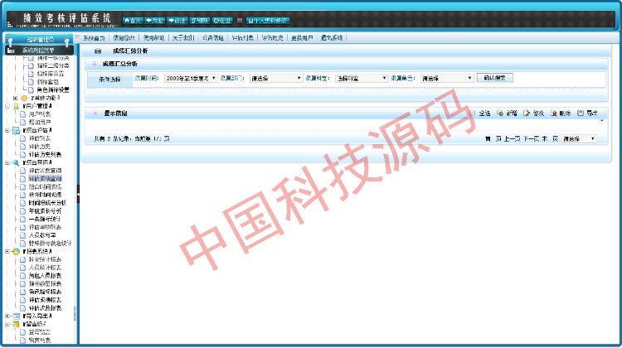Open the 选择科室 section dropdown
The image size is (622, 348).
(362, 79)
